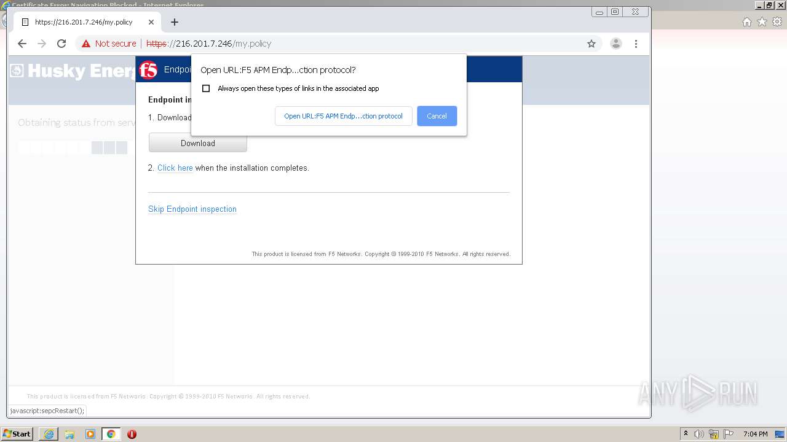
Task: Click Open URL:F5 APM Endpoint protocol button
Action: [343, 116]
